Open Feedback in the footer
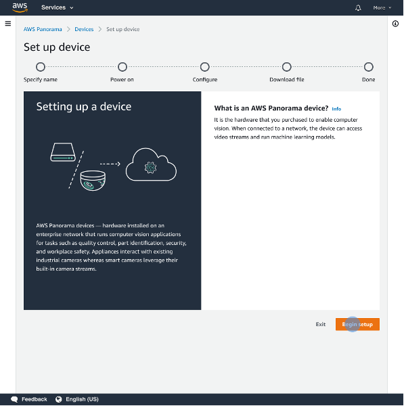 click(35, 399)
